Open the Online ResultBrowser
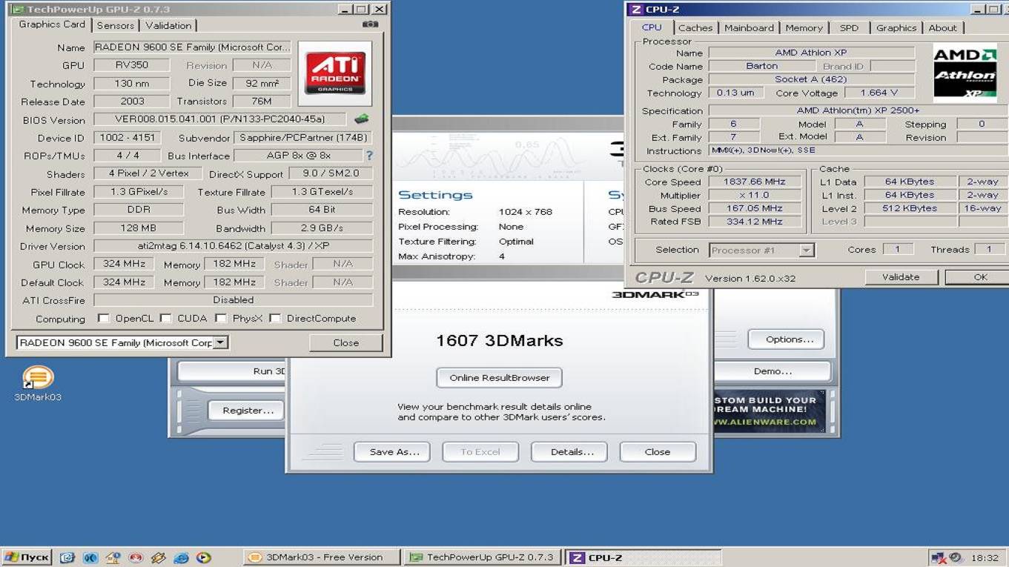The image size is (1009, 567). (x=500, y=378)
